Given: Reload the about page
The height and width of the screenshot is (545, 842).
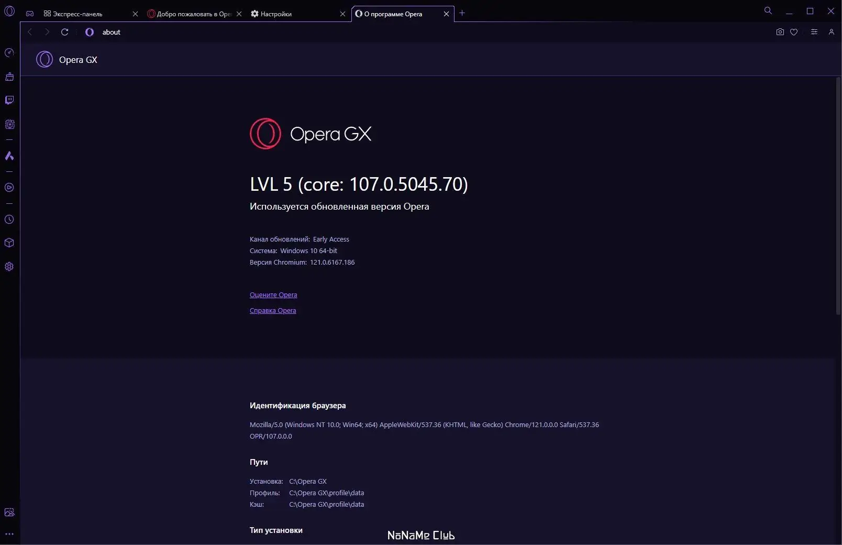Looking at the screenshot, I should point(65,32).
